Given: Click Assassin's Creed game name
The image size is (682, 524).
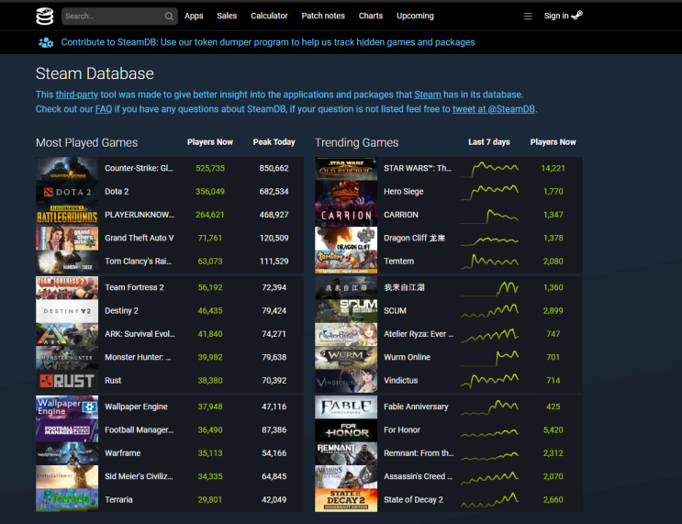Looking at the screenshot, I should [418, 476].
